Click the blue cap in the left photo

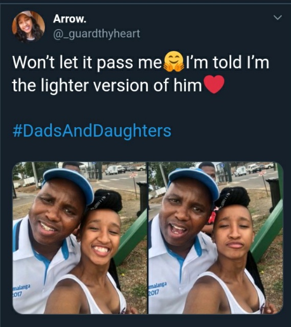coord(70,183)
